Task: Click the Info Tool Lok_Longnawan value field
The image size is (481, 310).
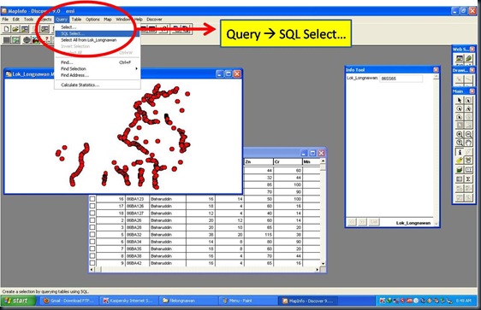Action: point(401,79)
